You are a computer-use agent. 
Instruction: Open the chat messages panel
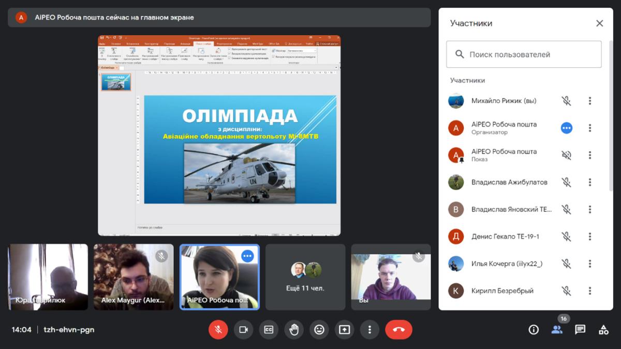point(580,329)
